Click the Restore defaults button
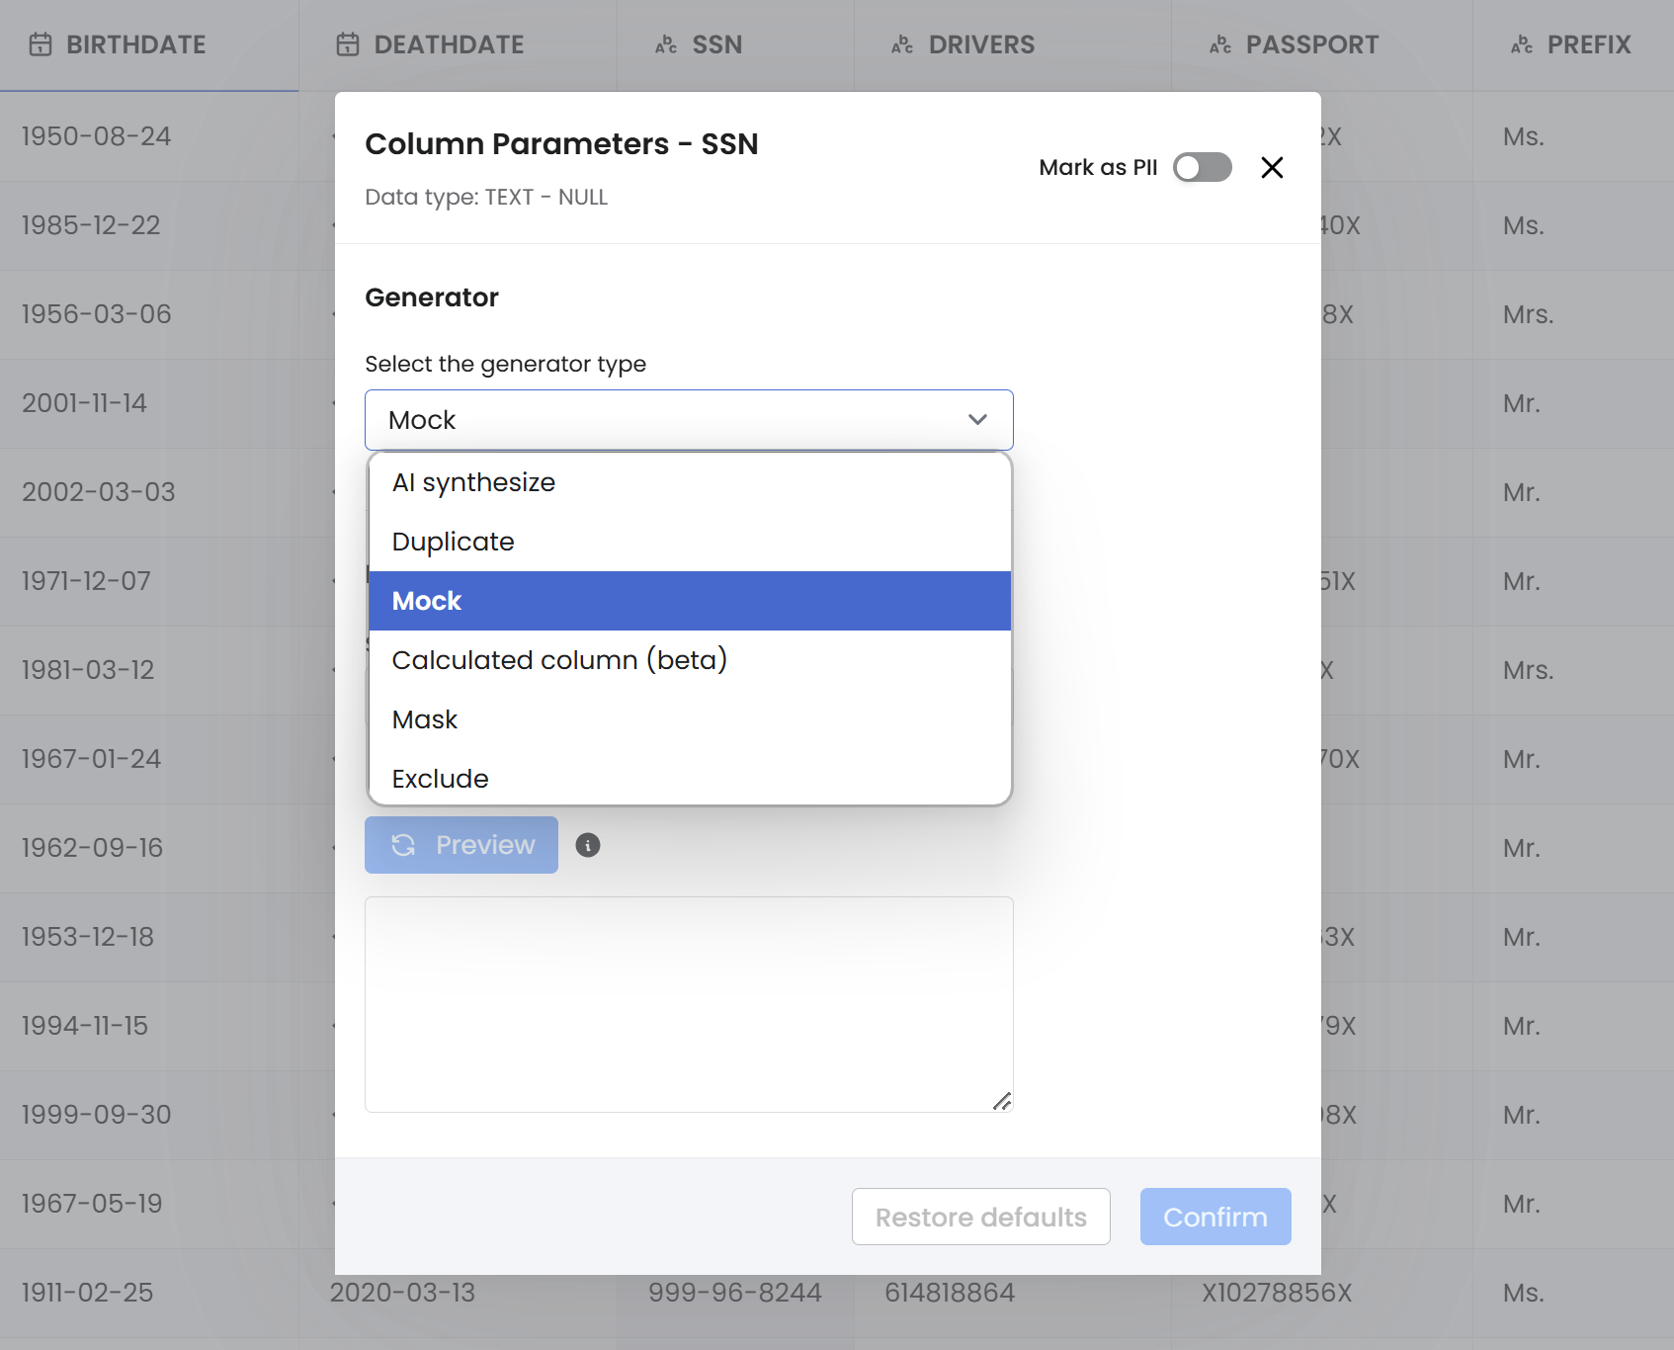The image size is (1674, 1350). coord(980,1217)
